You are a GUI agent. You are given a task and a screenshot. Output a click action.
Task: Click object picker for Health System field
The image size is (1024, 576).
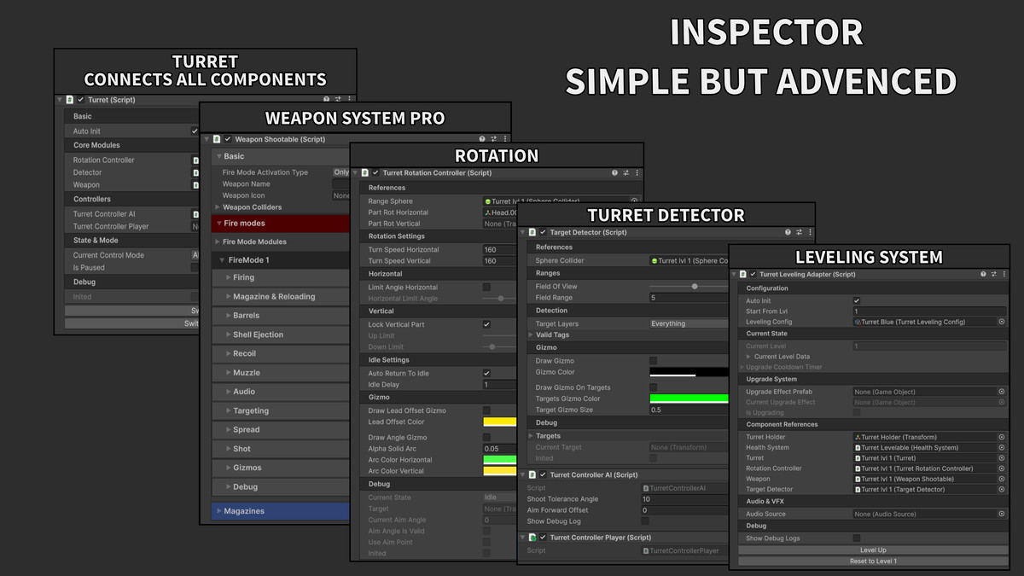click(x=1002, y=447)
